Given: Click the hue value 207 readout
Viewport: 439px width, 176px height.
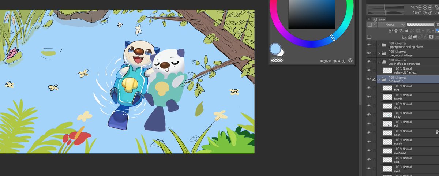Looking at the screenshot, I should tap(326, 60).
